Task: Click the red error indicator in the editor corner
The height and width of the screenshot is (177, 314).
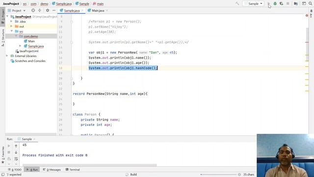Action: pos(307,15)
